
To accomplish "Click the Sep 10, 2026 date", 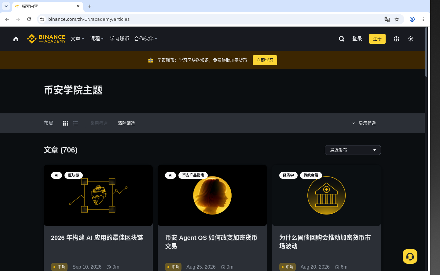I will [x=87, y=267].
